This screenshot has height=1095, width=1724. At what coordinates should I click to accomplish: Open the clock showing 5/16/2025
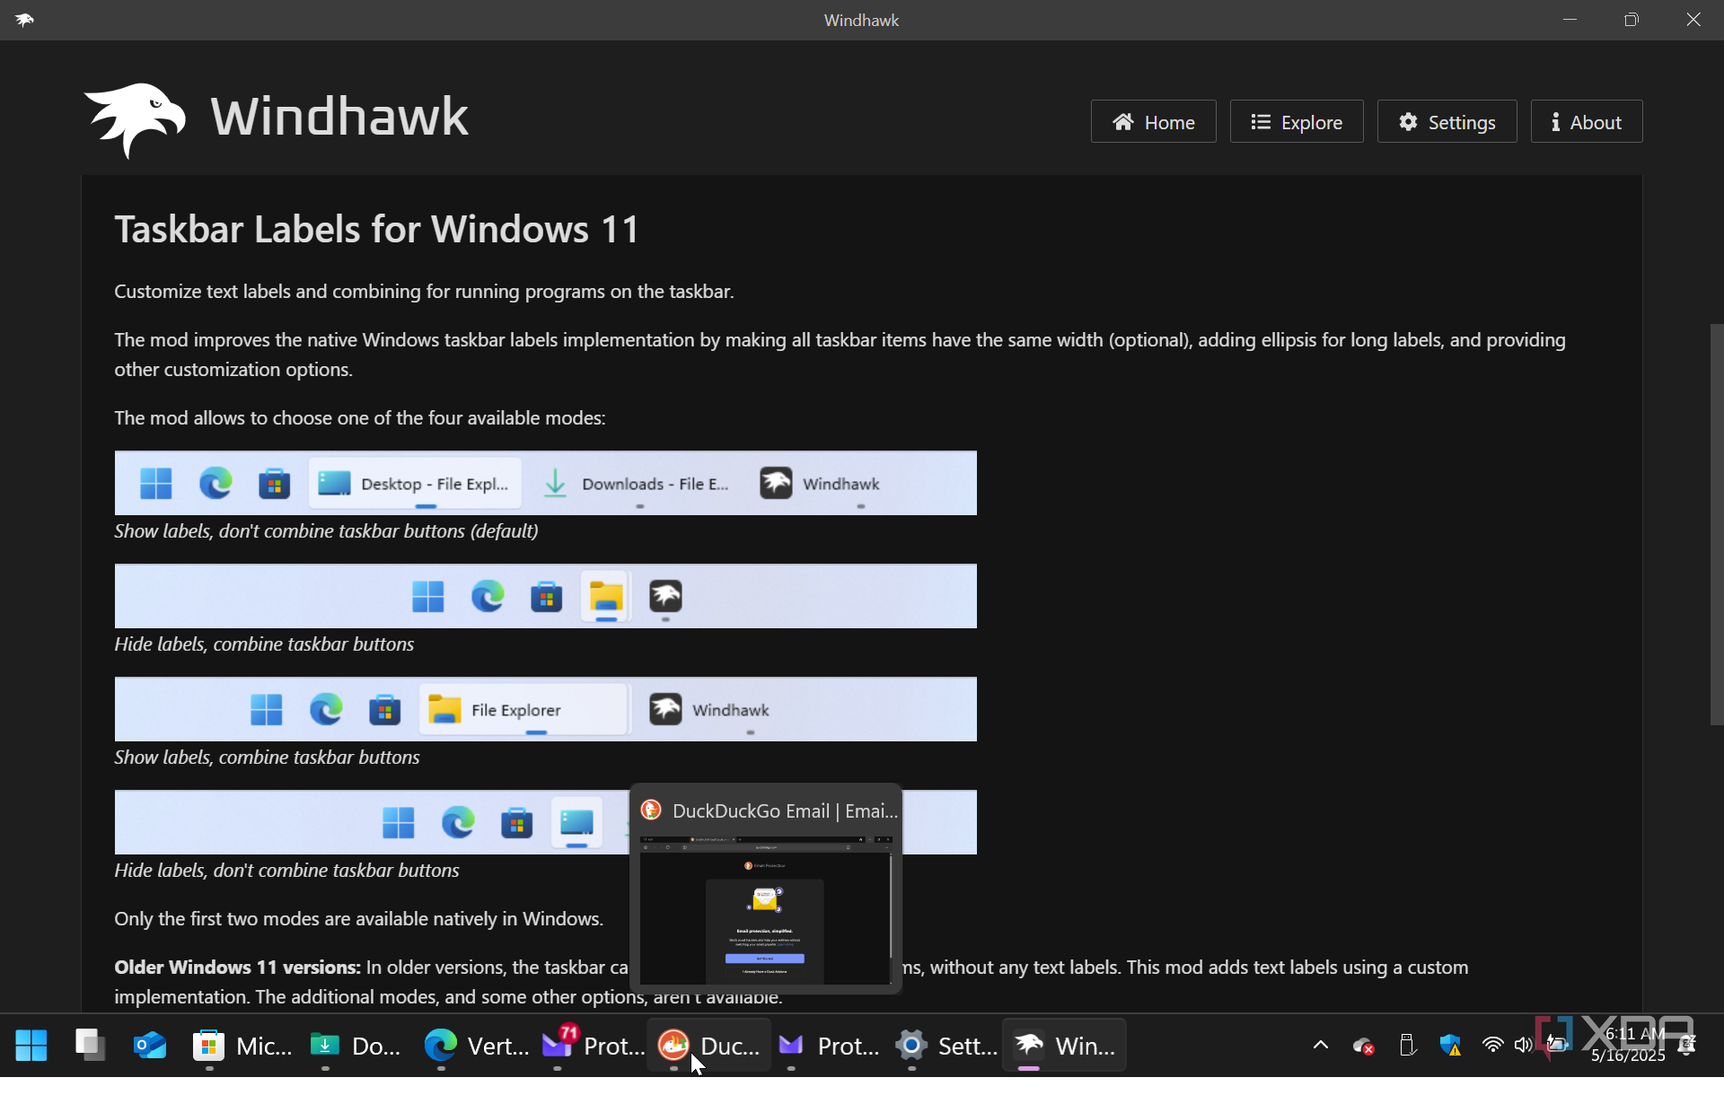pyautogui.click(x=1628, y=1045)
